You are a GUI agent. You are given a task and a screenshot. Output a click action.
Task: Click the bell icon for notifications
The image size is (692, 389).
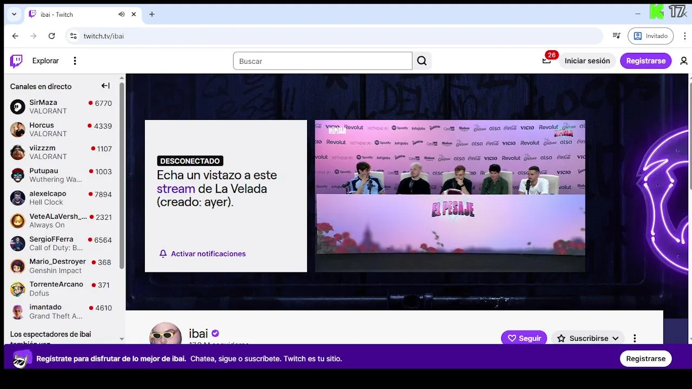[x=163, y=253]
